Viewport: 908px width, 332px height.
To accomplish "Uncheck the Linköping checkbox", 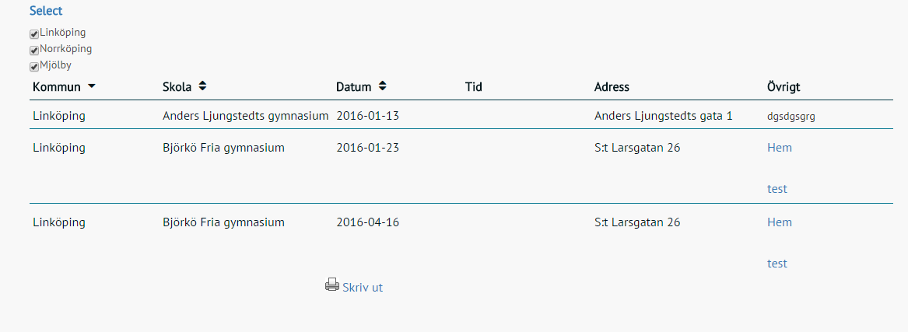I will pos(34,34).
